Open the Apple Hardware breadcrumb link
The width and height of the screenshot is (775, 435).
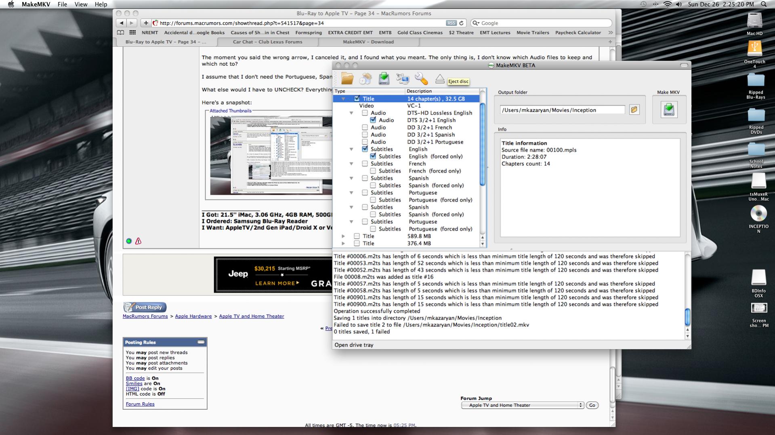pos(193,316)
